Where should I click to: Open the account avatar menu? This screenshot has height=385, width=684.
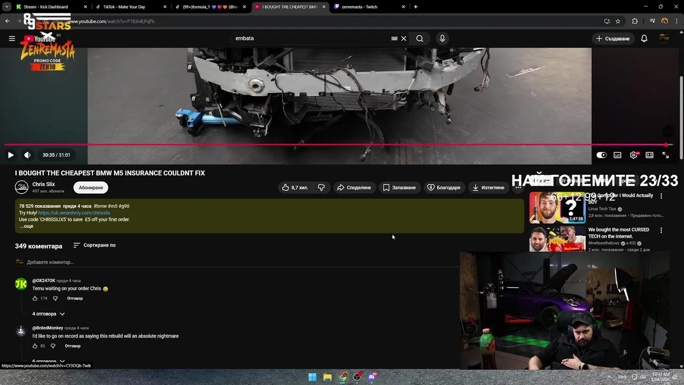(x=664, y=38)
